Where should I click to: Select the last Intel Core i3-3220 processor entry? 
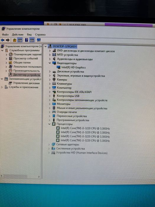(x=85, y=140)
